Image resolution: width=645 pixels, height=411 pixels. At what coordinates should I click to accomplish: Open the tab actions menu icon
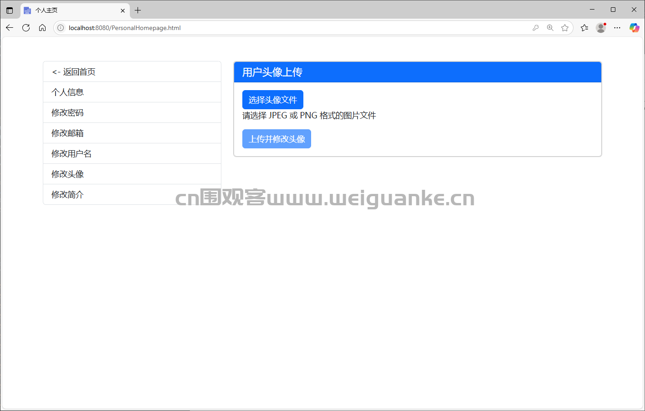(10, 10)
